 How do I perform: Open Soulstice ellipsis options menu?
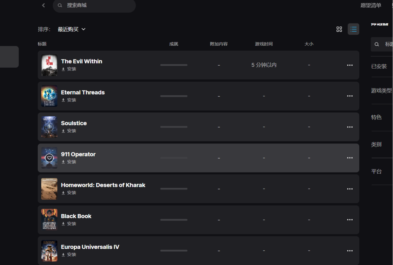[x=350, y=127]
